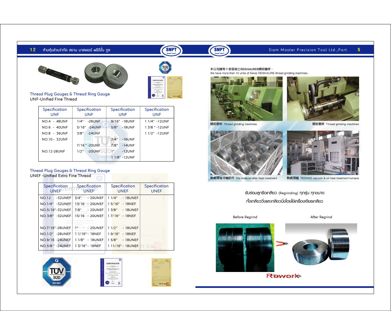This screenshot has width=391, height=311.
Task: Click the cell '9/16" -18UNF'
Action: click(x=123, y=121)
